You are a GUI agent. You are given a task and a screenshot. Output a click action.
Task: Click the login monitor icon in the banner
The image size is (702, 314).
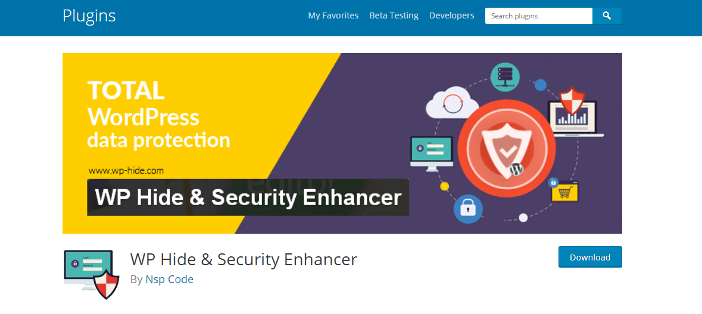tap(432, 154)
